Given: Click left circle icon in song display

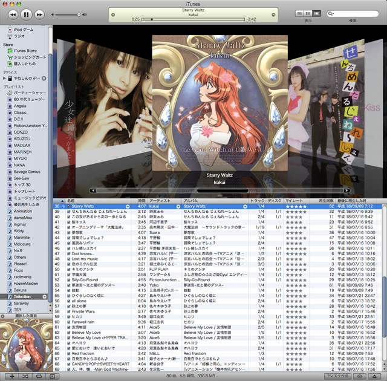Looking at the screenshot, I should click(113, 15).
